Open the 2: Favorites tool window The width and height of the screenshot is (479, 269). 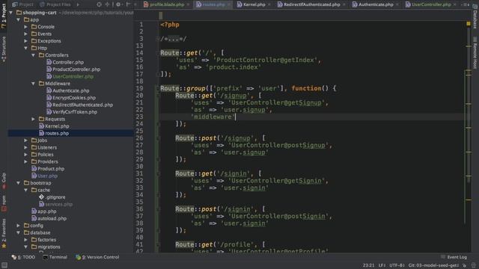pos(4,232)
